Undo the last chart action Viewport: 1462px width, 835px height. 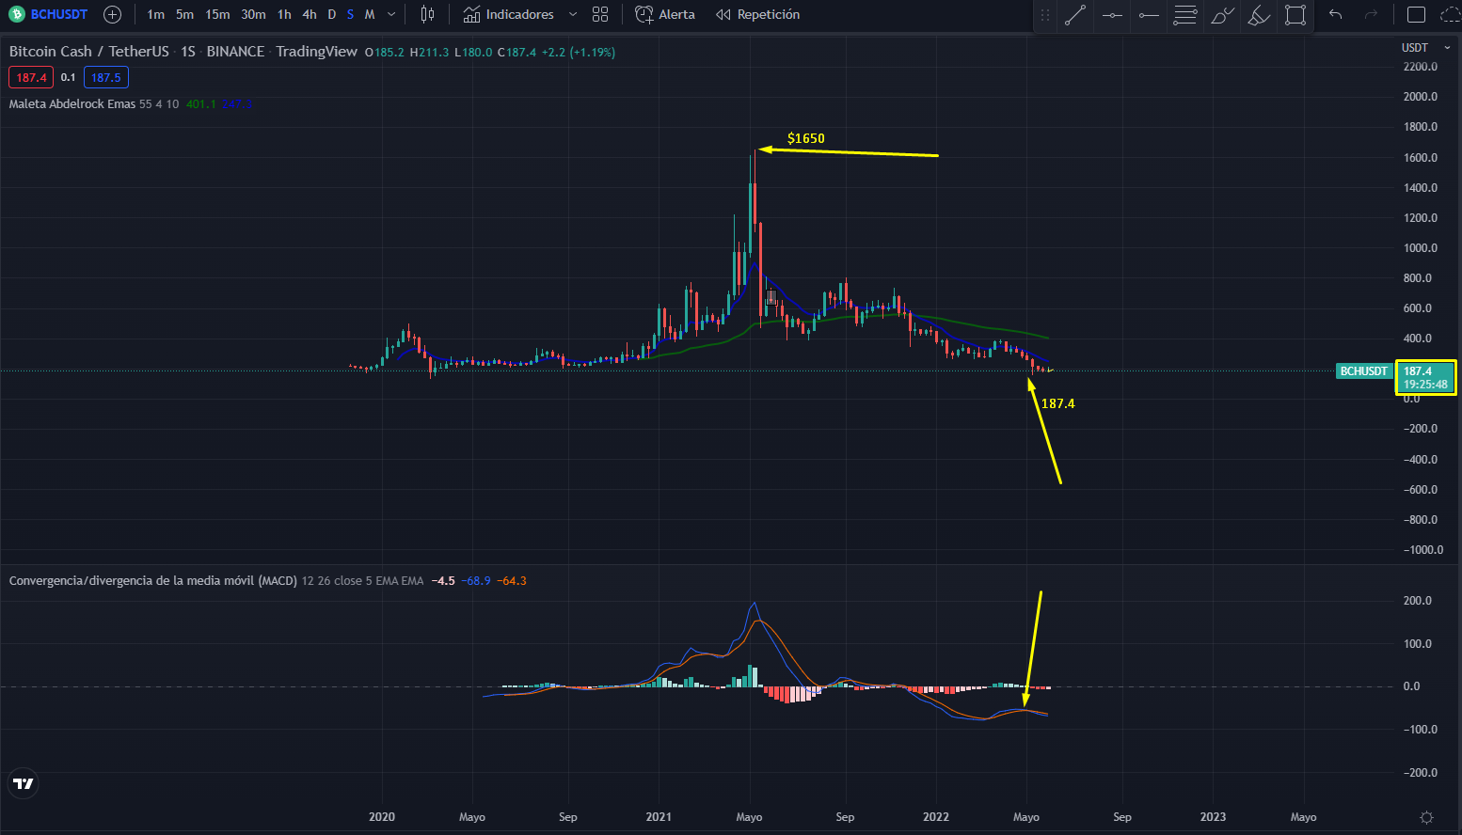coord(1335,14)
